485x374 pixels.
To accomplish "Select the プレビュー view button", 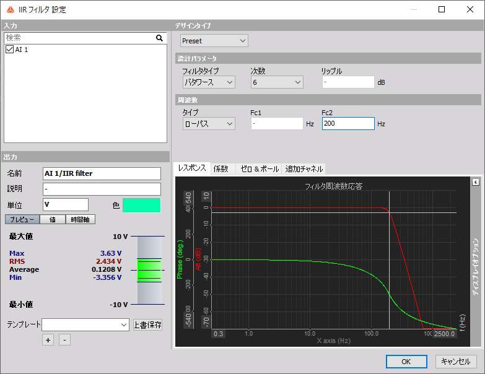I will pyautogui.click(x=22, y=219).
